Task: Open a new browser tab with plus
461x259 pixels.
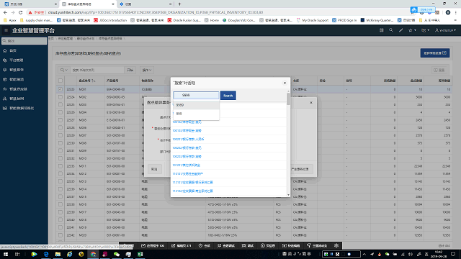Action: pyautogui.click(x=179, y=4)
